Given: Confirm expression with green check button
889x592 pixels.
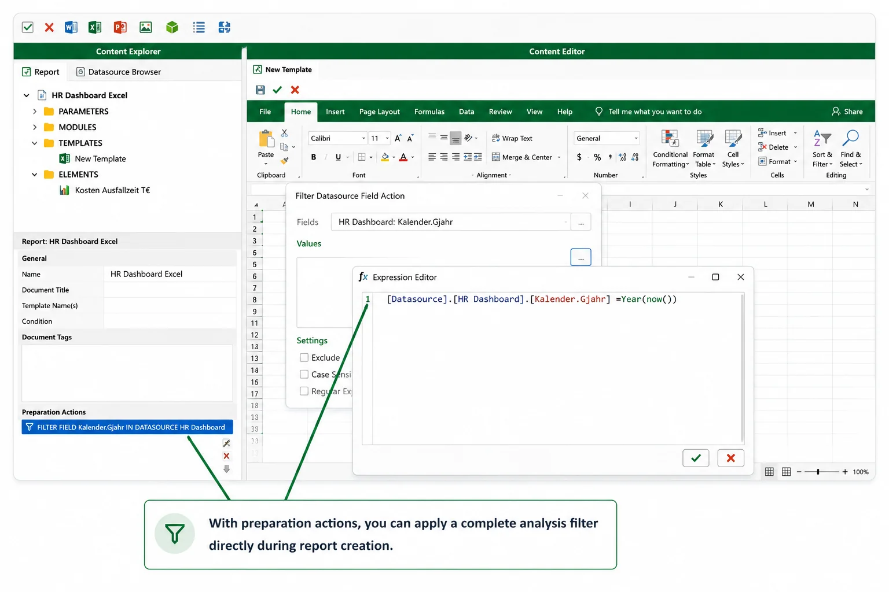Looking at the screenshot, I should pos(696,458).
